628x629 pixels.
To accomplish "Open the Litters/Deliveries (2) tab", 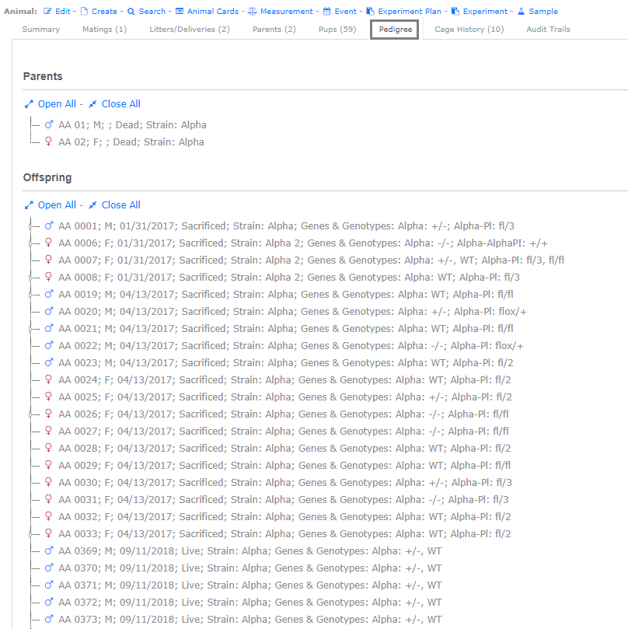I will pyautogui.click(x=190, y=30).
